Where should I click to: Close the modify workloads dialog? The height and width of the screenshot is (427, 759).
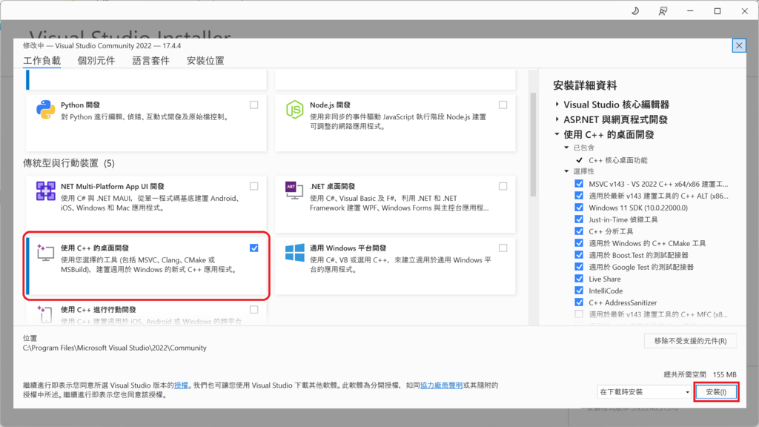click(739, 45)
